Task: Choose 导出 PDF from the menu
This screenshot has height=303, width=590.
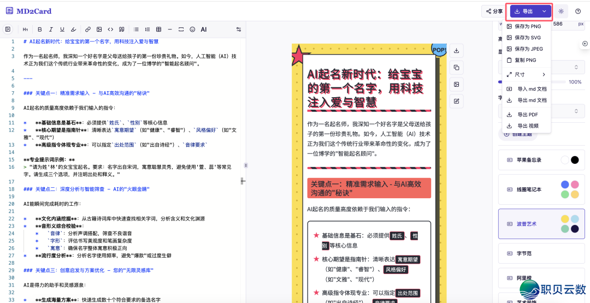Action: [527, 115]
